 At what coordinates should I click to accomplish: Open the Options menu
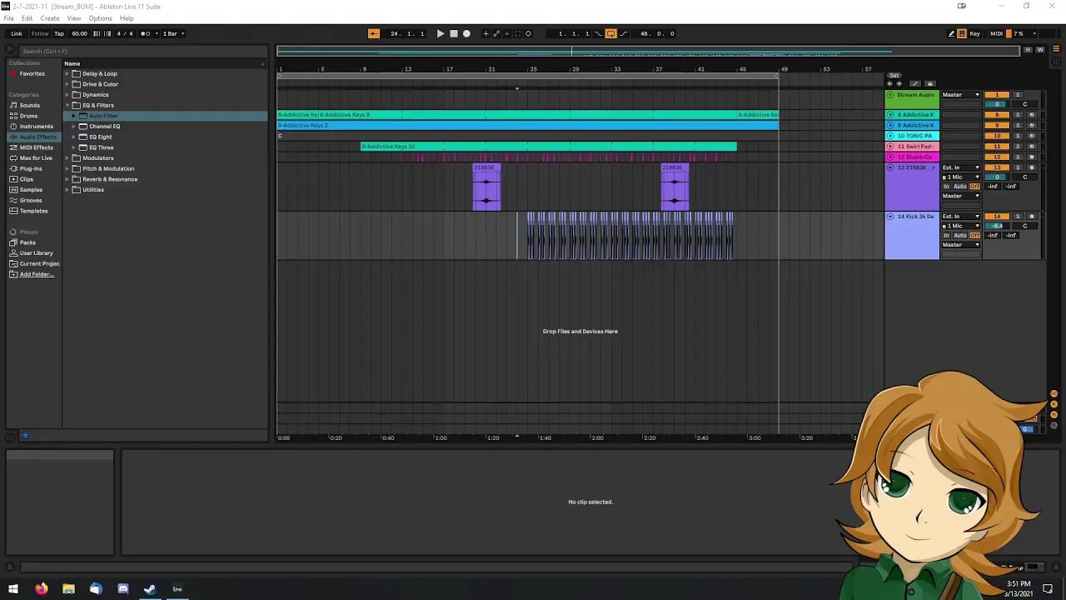100,18
